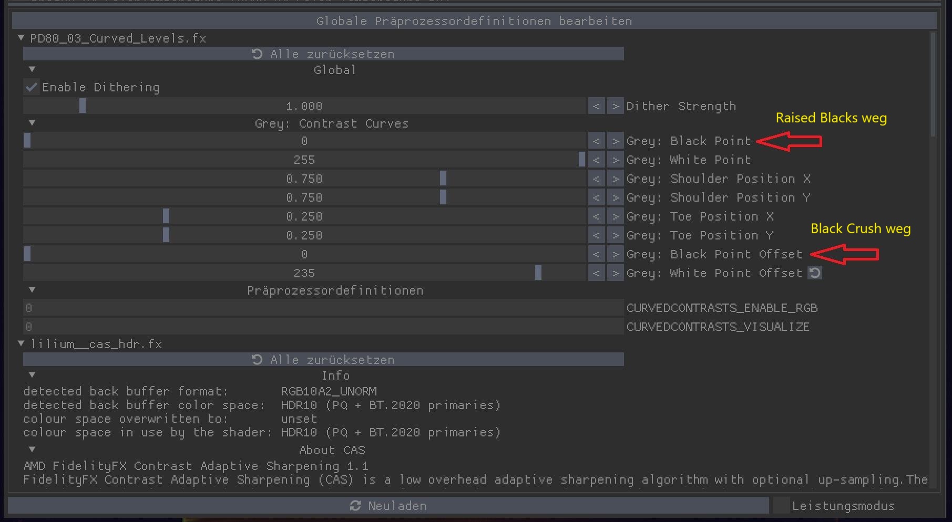
Task: Click the Grey Toe Position X slider
Action: [x=304, y=216]
